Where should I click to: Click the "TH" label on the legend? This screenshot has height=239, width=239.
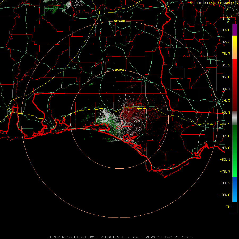(228, 207)
